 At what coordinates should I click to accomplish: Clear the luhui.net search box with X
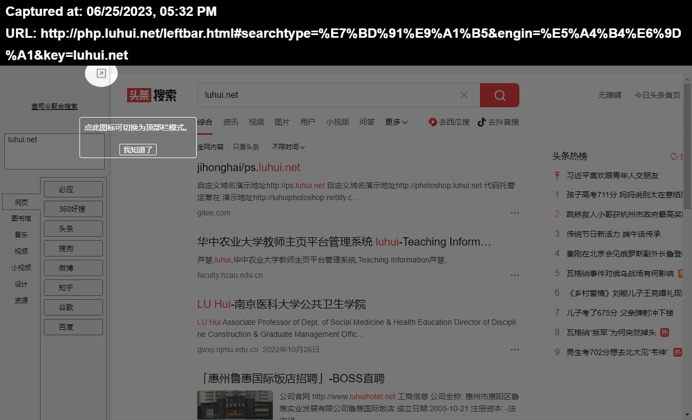tap(464, 95)
